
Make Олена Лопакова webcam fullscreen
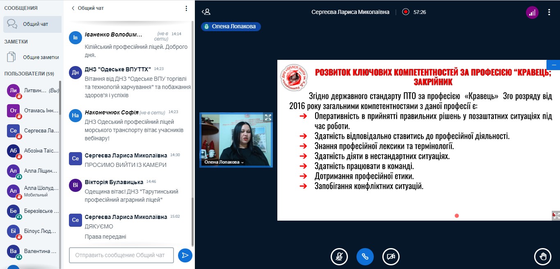pyautogui.click(x=268, y=117)
